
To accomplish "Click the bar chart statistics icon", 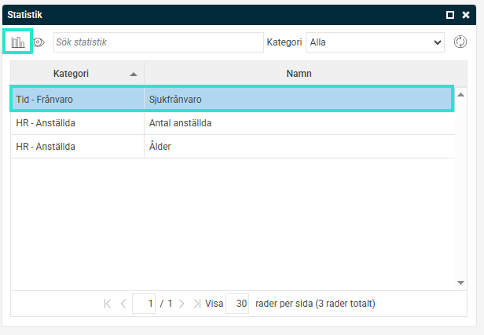I will click(x=17, y=42).
